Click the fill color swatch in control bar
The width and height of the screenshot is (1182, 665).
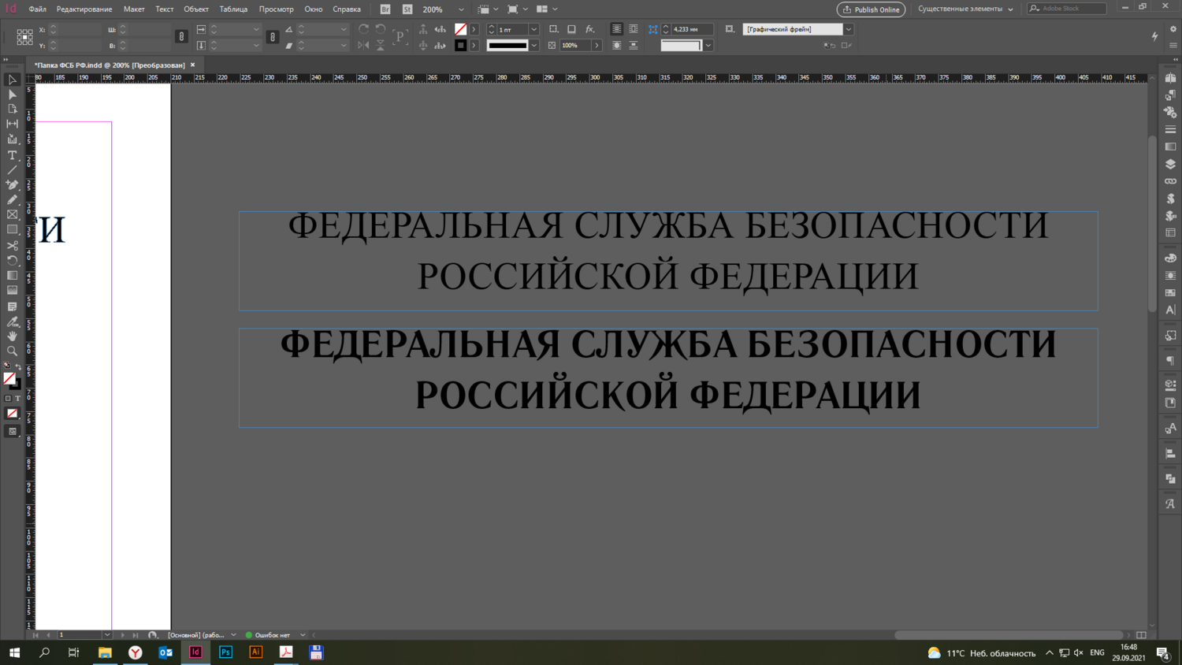[x=461, y=29]
